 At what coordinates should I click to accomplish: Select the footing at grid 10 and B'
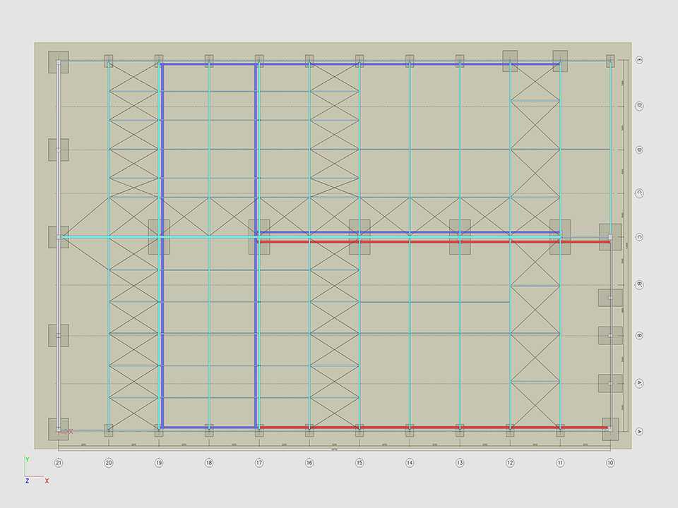click(610, 298)
